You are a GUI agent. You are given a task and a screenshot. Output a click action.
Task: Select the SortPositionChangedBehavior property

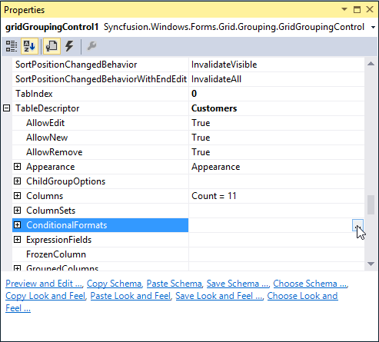(x=76, y=65)
